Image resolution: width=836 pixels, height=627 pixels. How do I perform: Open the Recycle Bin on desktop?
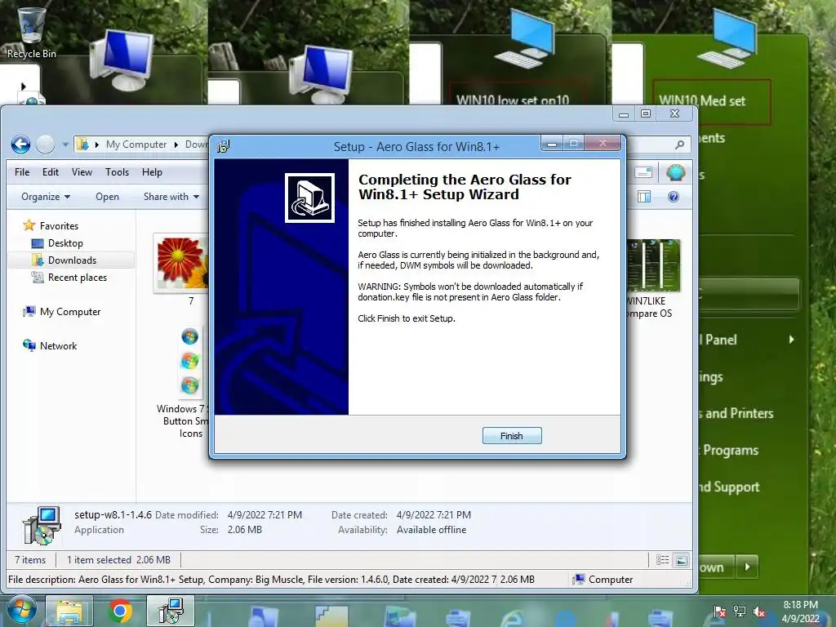coord(31,32)
